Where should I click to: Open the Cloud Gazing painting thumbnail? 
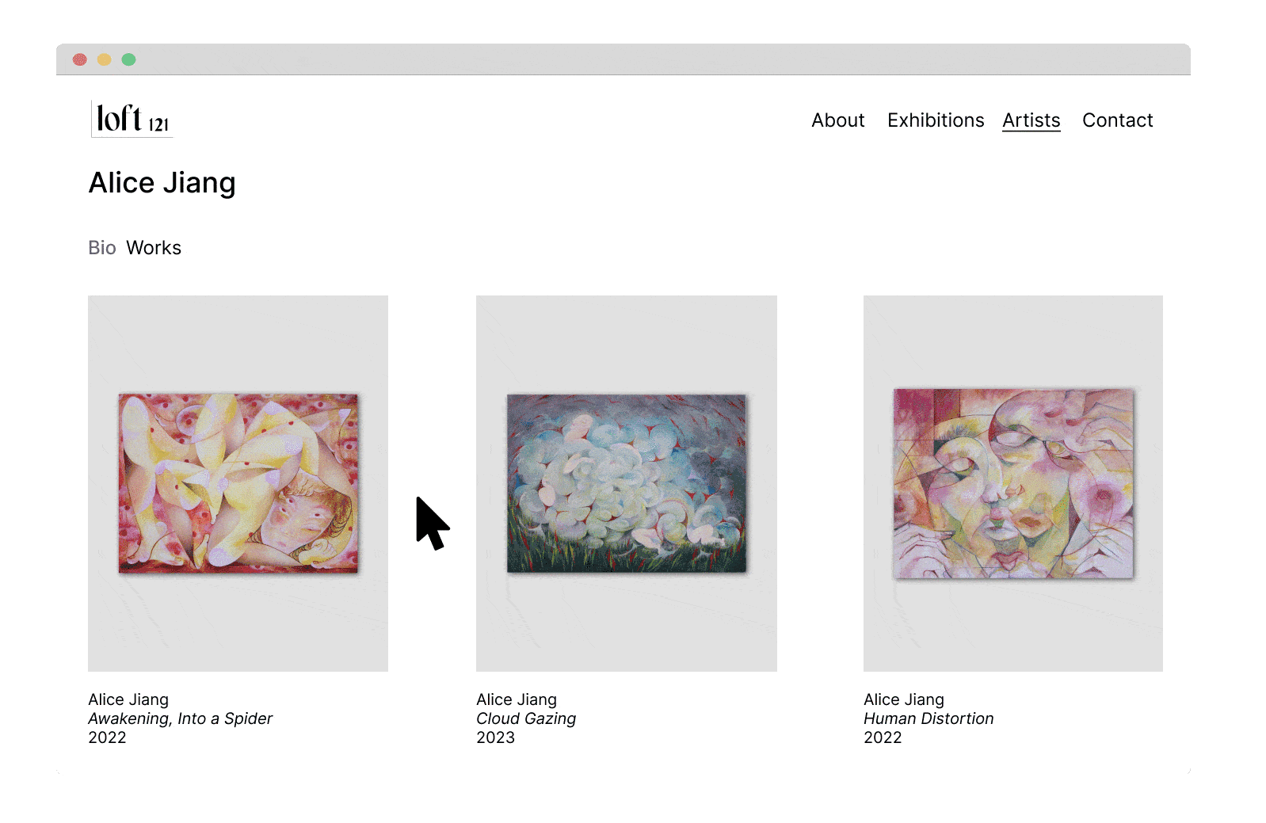626,483
